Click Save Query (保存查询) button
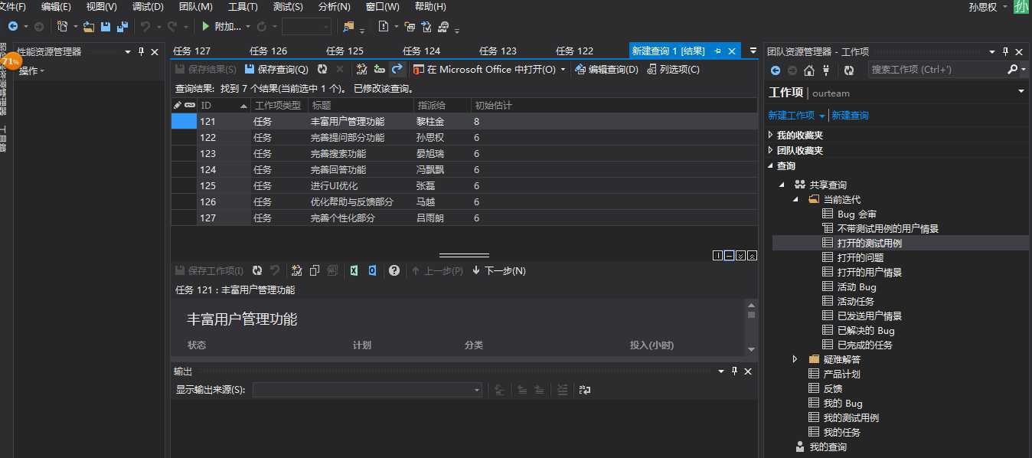This screenshot has width=1032, height=458. pos(276,69)
